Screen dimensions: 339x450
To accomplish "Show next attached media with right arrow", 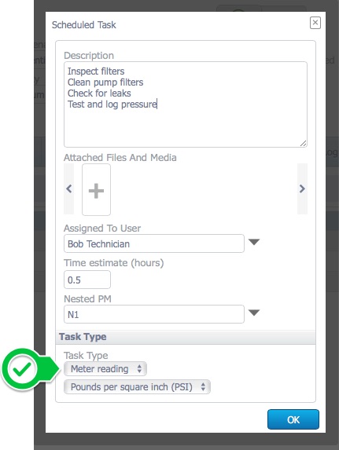I will point(302,188).
